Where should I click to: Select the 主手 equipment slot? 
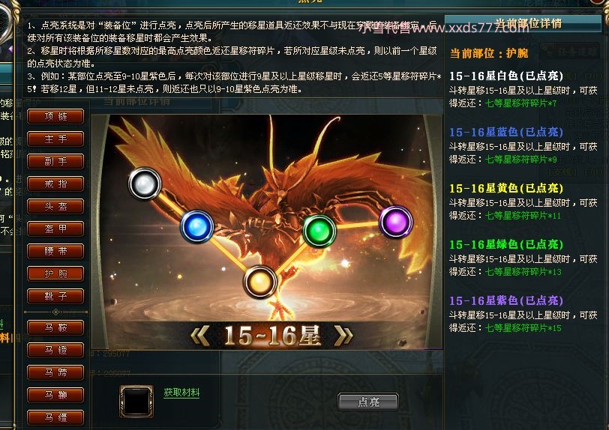[x=55, y=139]
